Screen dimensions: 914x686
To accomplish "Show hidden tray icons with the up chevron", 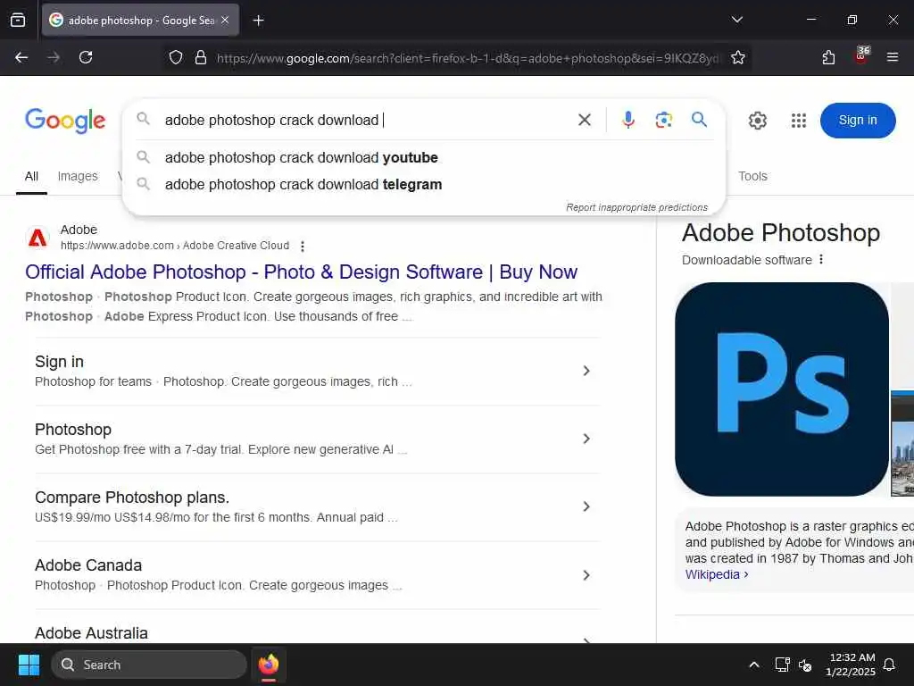I will pos(753,665).
